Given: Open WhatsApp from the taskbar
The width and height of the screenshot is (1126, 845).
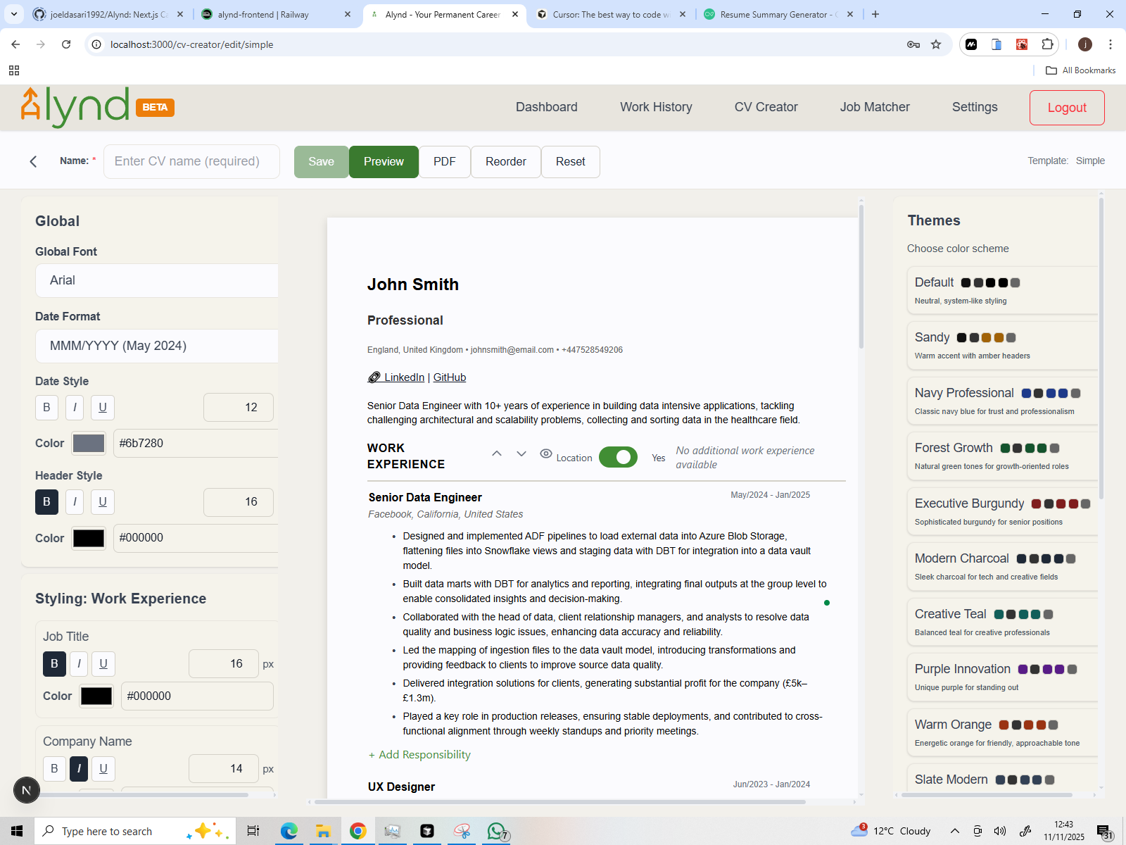Looking at the screenshot, I should click(x=495, y=831).
